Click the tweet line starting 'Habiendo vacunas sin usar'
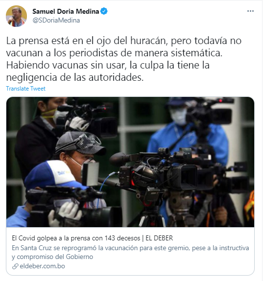This screenshot has height=281, width=263. click(108, 65)
